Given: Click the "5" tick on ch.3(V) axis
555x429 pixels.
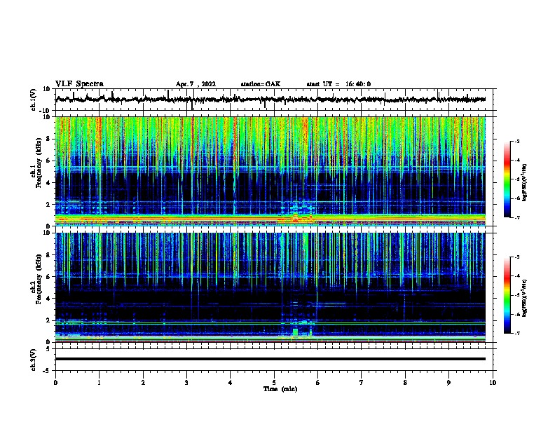Looking at the screenshot, I should click(x=49, y=348).
